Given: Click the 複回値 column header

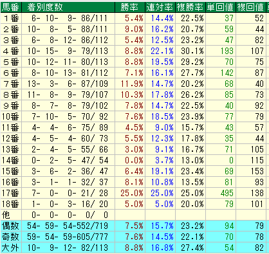Looking at the screenshot, I should pyautogui.click(x=251, y=7).
